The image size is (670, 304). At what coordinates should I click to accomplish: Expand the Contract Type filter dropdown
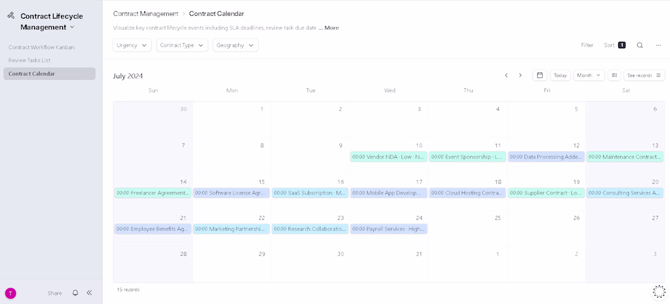182,45
